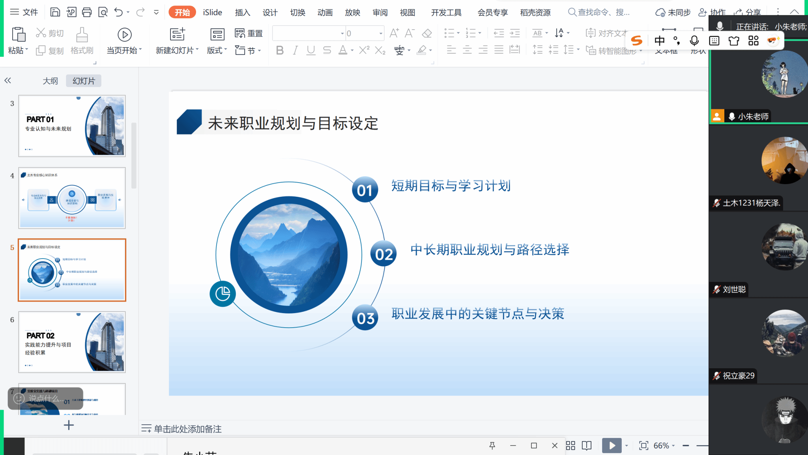Start slideshow from current page icon
Image resolution: width=808 pixels, height=455 pixels.
[x=124, y=35]
